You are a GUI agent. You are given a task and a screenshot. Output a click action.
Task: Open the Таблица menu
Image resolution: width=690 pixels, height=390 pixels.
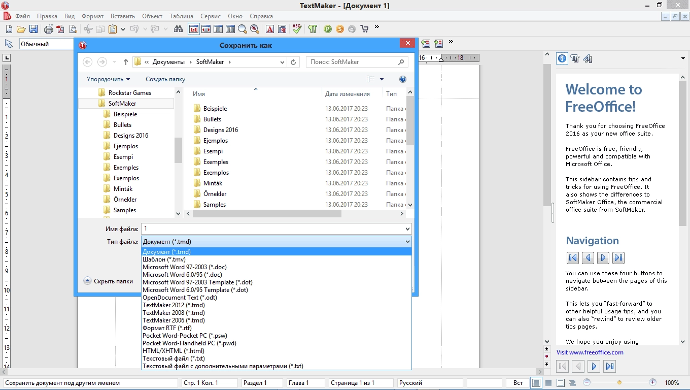[181, 16]
